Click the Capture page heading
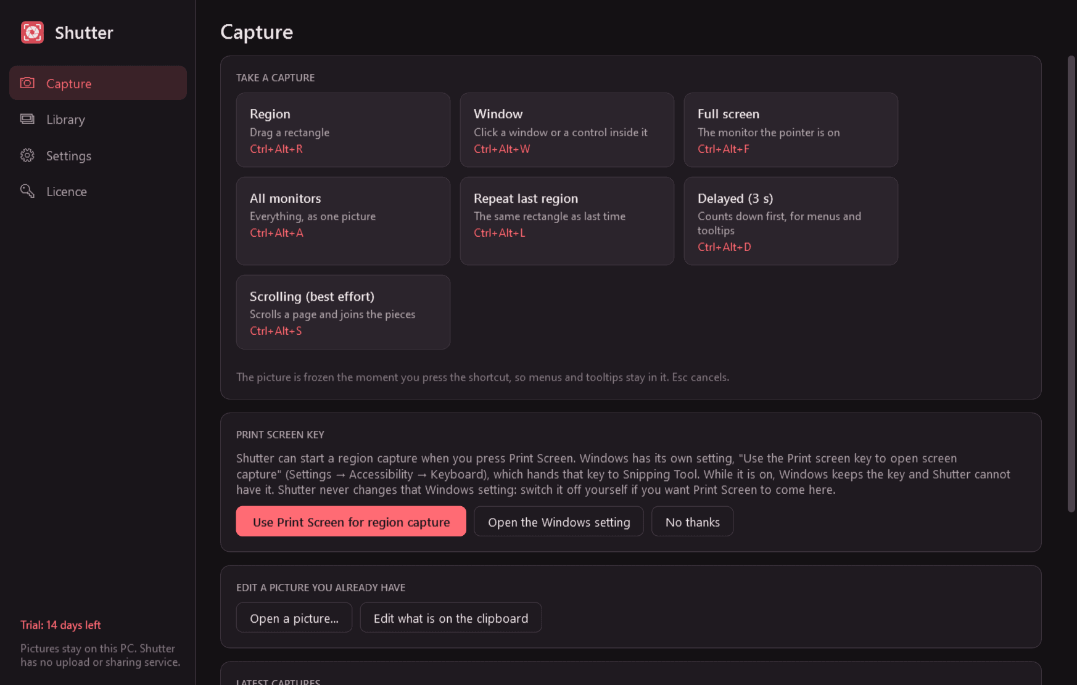 click(257, 32)
